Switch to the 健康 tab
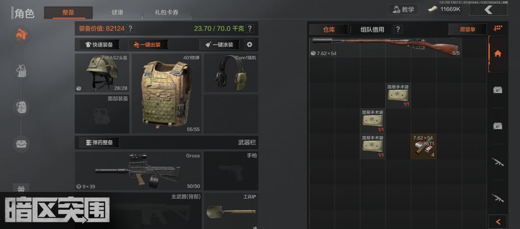 tap(117, 13)
